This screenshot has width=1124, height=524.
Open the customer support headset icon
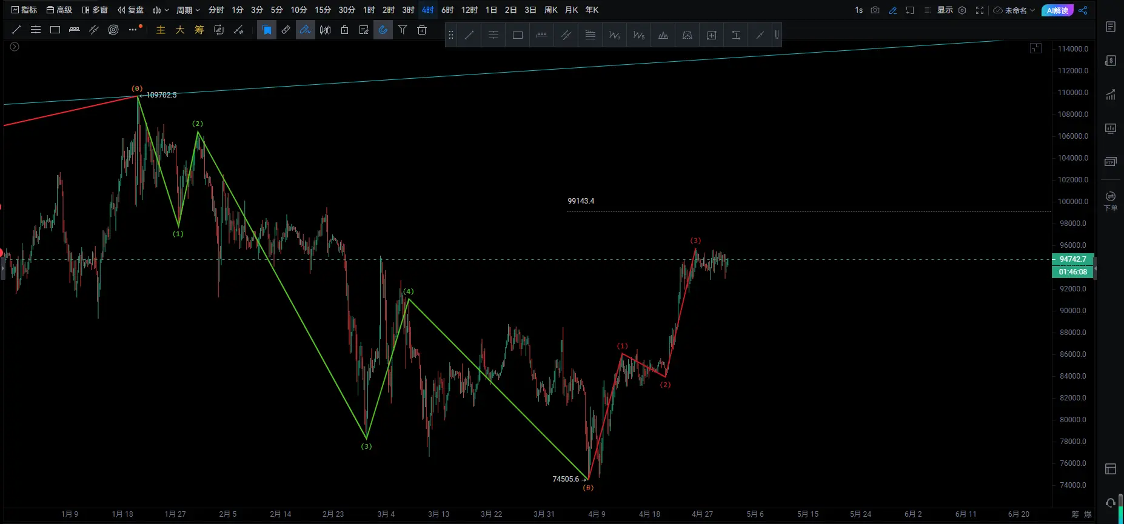click(x=1111, y=502)
